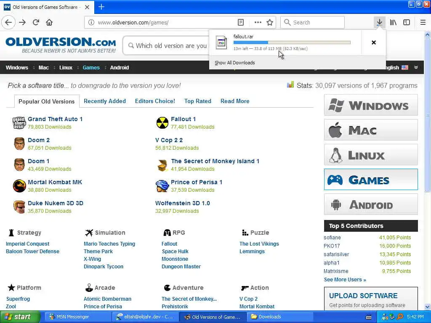Open the Firefox hamburger menu

point(423,22)
